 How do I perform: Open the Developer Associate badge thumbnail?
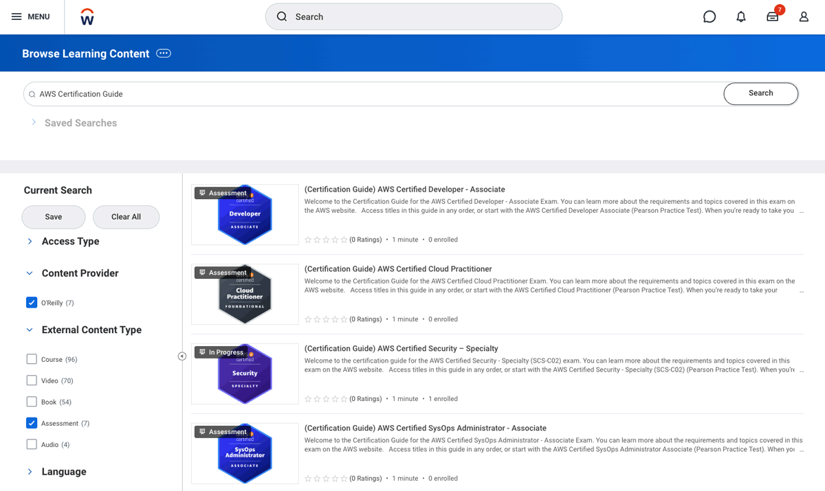(245, 215)
